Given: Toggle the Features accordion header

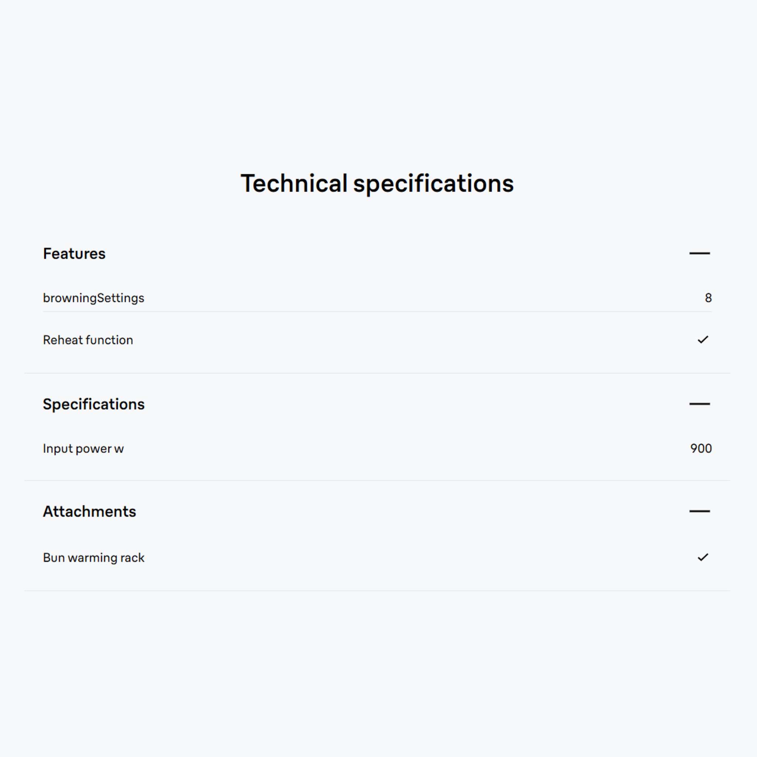Looking at the screenshot, I should click(377, 254).
